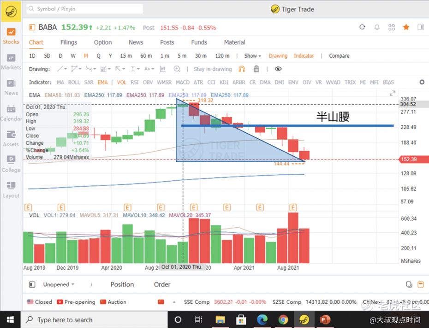Viewport: 429px width, 330px height.
Task: Click the refresh icon beside the BABA quote
Action: click(x=362, y=27)
